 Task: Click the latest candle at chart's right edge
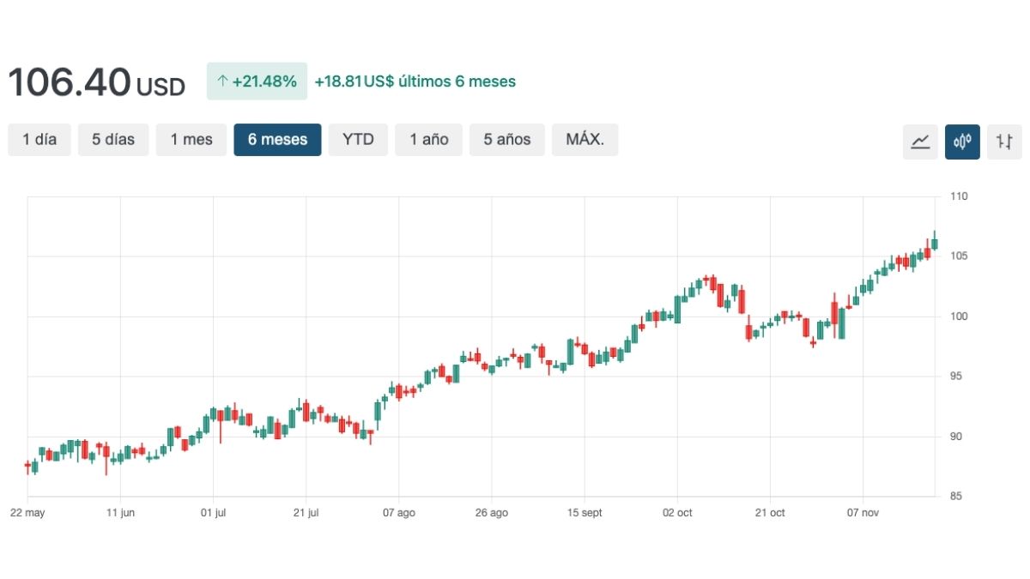934,244
